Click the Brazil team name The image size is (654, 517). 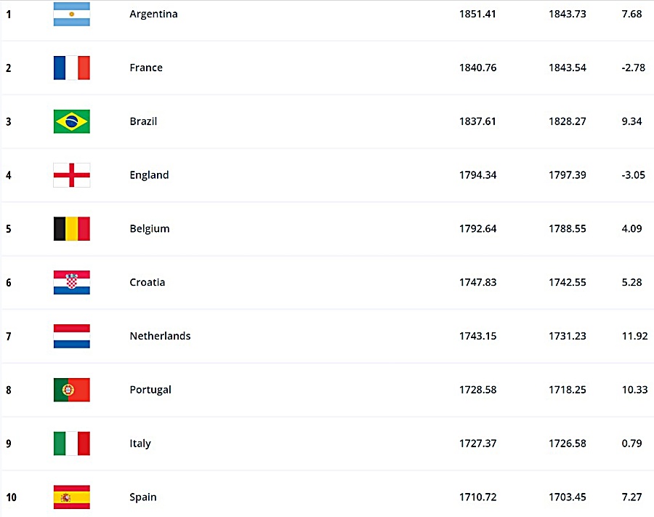click(143, 121)
